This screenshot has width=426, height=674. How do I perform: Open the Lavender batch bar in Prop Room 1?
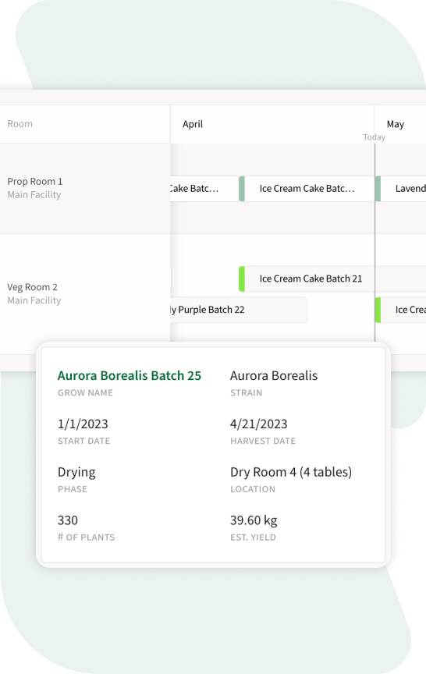pos(400,188)
